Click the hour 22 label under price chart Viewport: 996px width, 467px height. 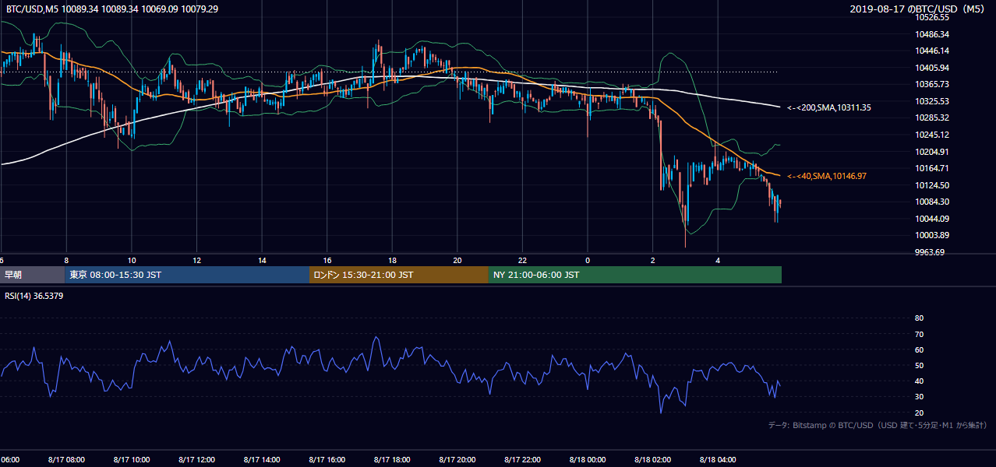coord(522,260)
